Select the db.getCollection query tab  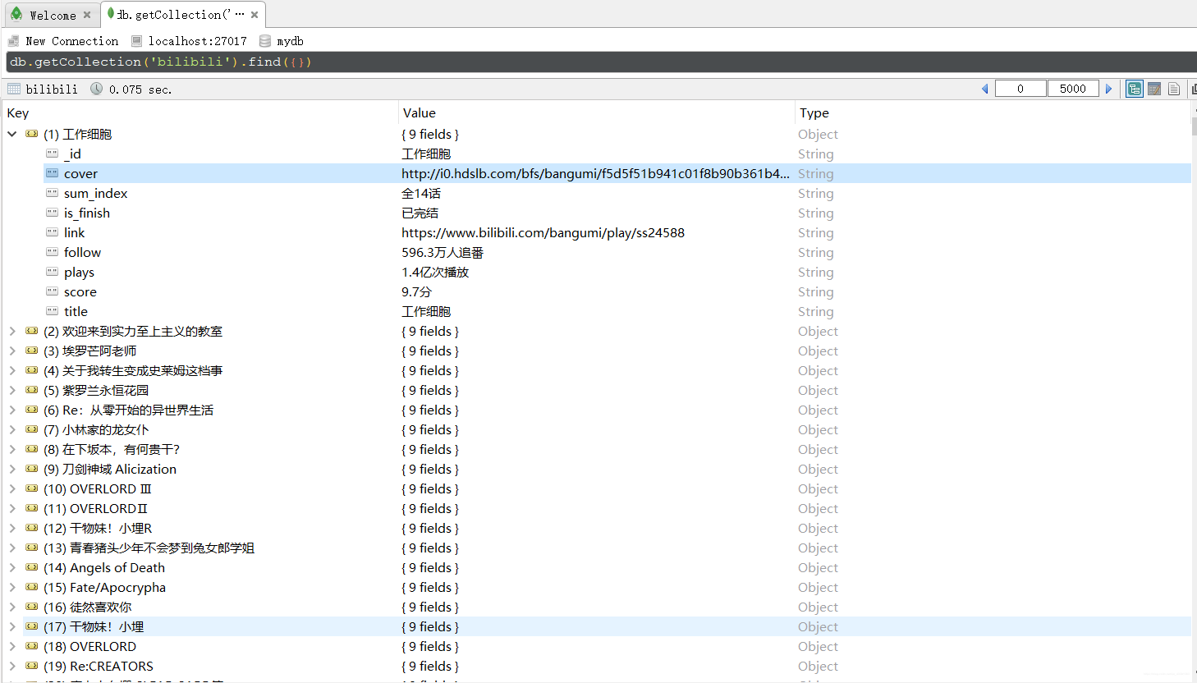(x=183, y=15)
